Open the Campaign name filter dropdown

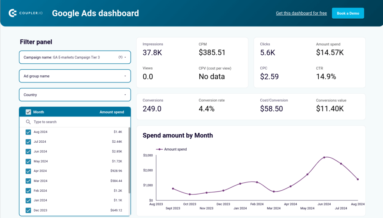coord(75,57)
